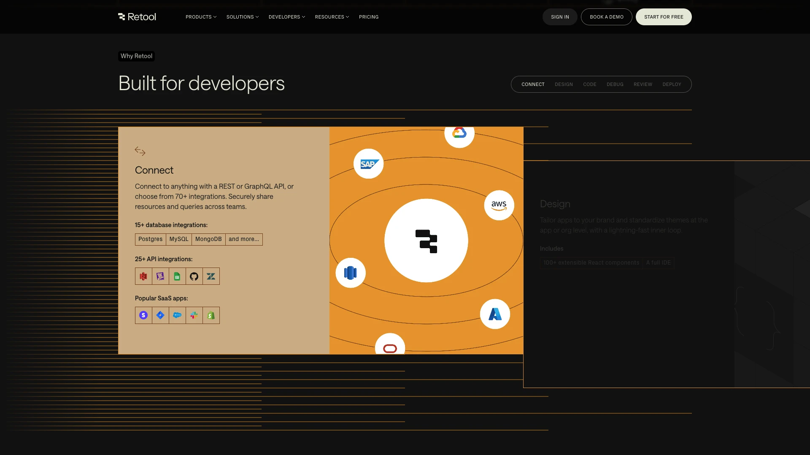Open the Amazon S3 integration icon

(x=143, y=276)
